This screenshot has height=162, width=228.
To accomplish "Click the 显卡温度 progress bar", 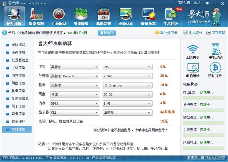I will pos(204,110).
